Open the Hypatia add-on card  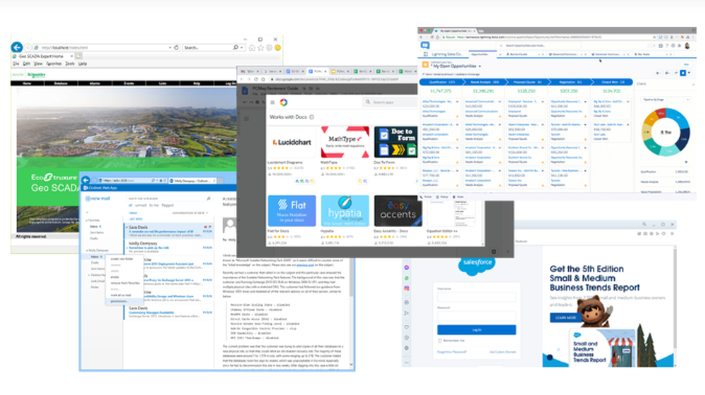pyautogui.click(x=345, y=220)
